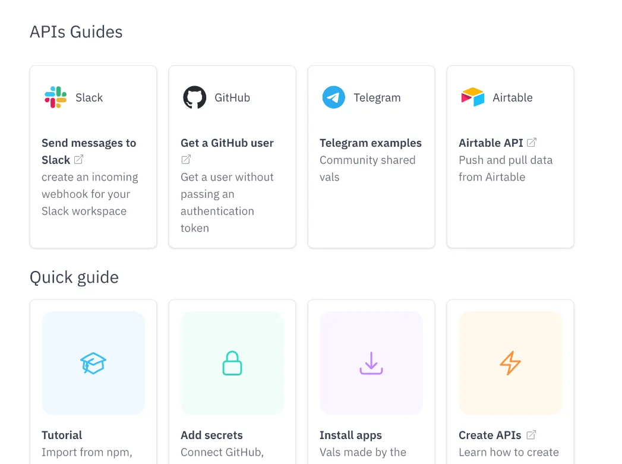
Task: Click the Telegram paper plane icon
Action: coord(334,97)
